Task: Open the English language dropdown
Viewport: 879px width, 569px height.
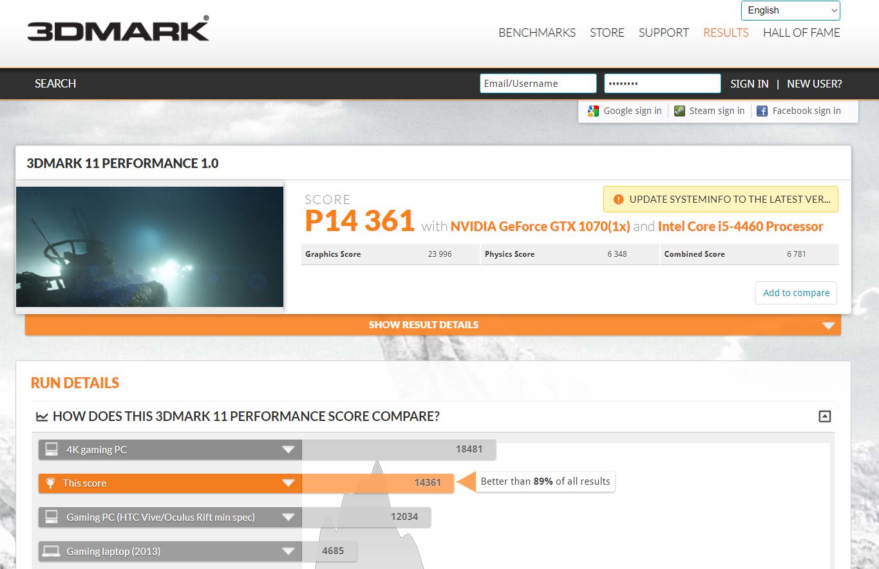Action: click(790, 10)
